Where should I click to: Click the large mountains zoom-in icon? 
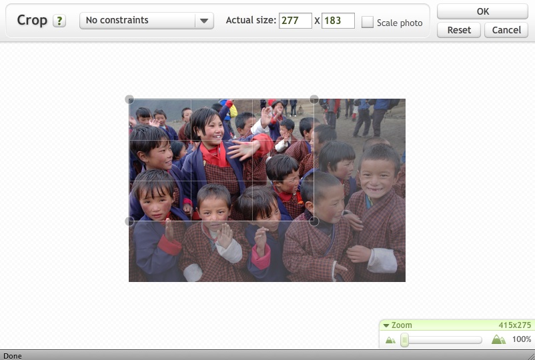[498, 339]
